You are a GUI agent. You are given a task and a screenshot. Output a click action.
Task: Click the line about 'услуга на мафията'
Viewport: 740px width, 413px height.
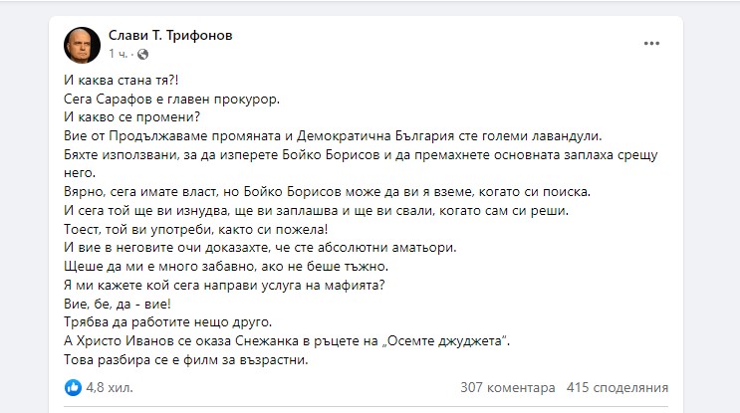click(x=216, y=286)
